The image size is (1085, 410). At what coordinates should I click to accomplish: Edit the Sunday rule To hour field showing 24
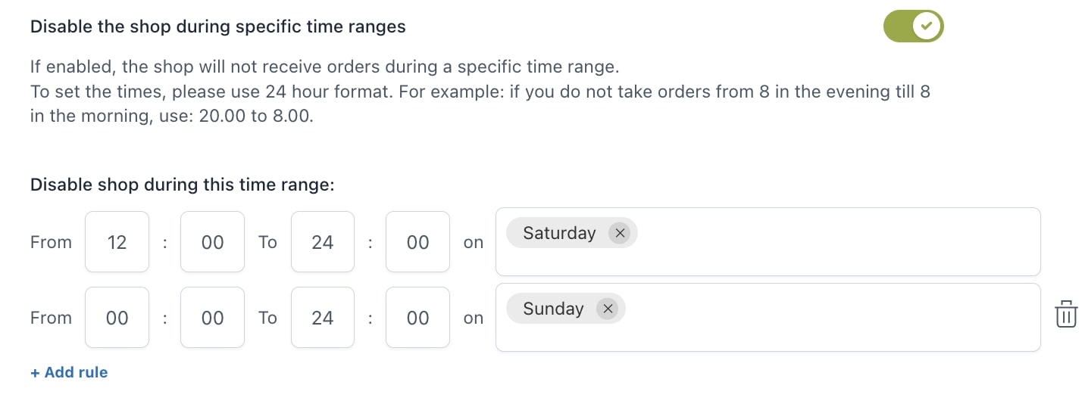(323, 318)
